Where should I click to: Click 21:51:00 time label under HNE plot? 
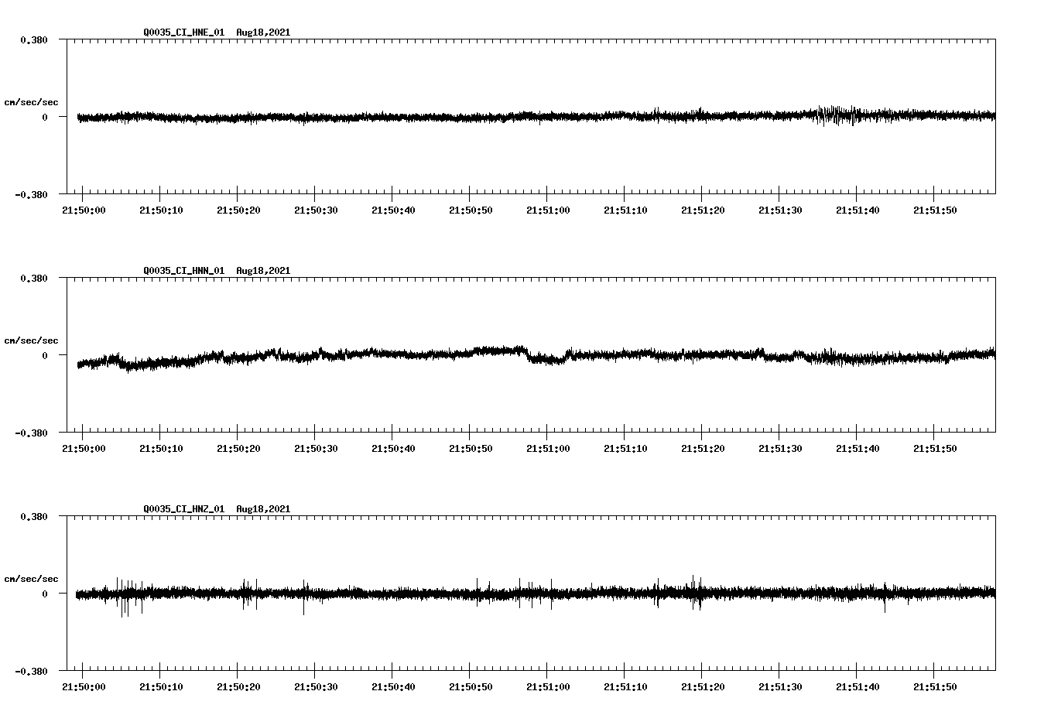(x=548, y=210)
